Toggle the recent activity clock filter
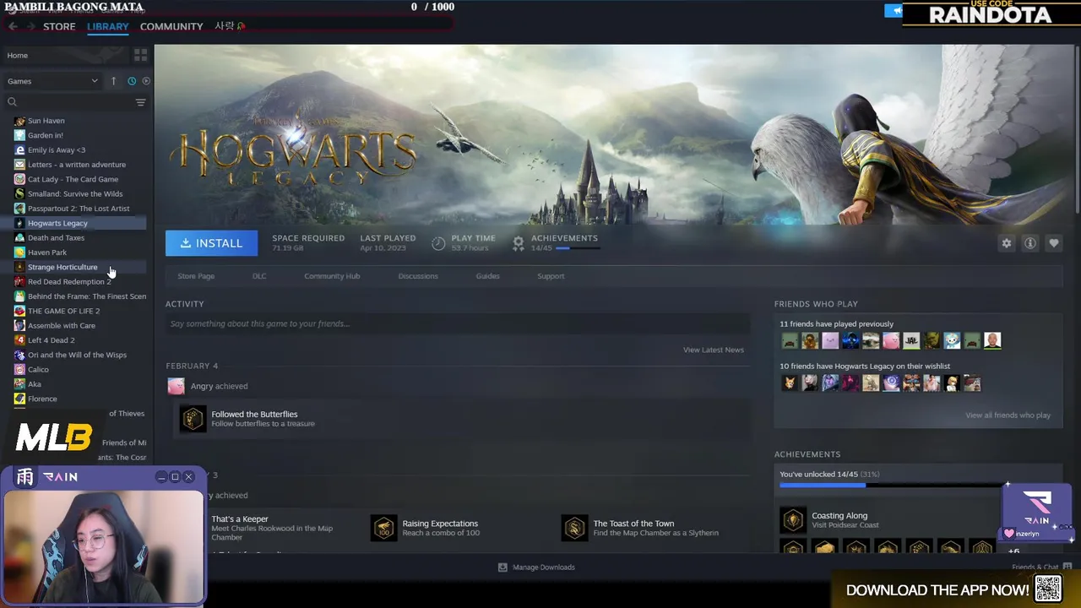1081x608 pixels. pos(132,81)
